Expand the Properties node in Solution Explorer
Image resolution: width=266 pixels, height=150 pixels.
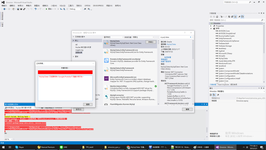click(211, 26)
